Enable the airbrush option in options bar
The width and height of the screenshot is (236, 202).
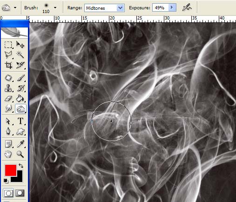pos(187,7)
